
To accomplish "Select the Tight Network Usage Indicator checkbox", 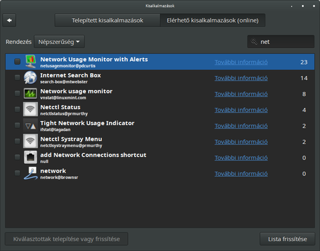I will (17, 125).
